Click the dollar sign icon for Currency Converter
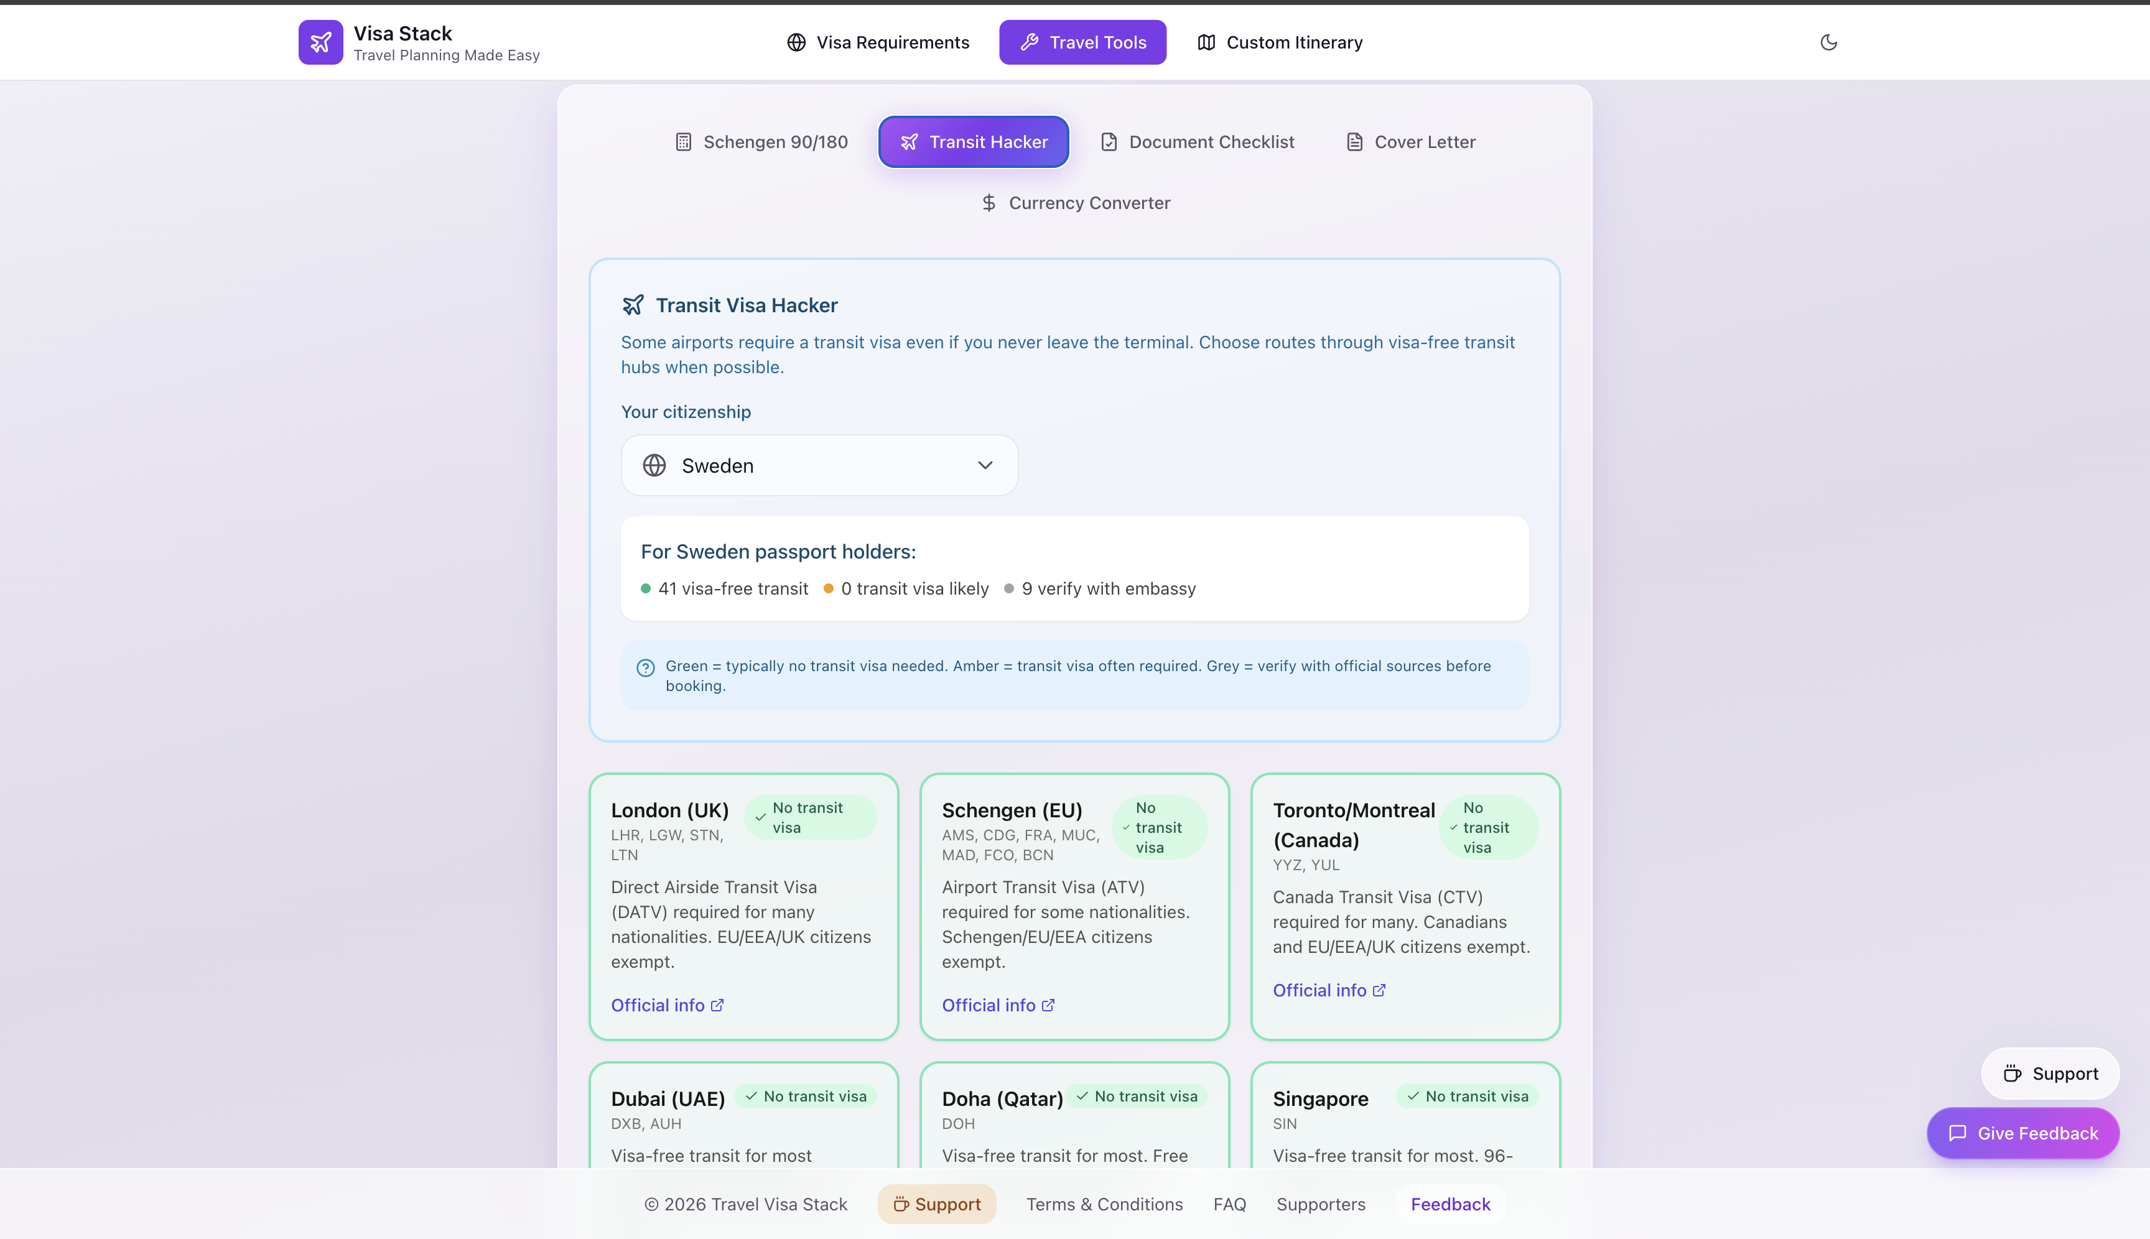Image resolution: width=2150 pixels, height=1239 pixels. point(988,203)
